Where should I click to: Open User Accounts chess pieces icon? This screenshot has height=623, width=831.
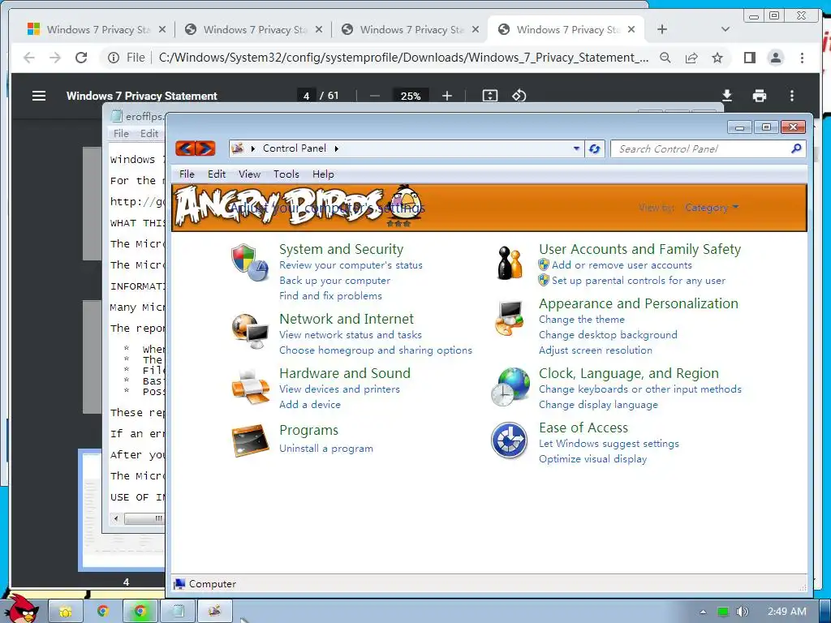point(510,262)
